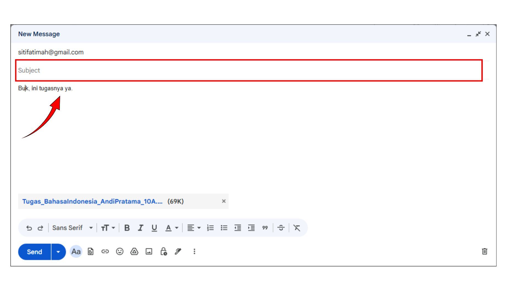Insert a link using the link icon
Viewport: 527px width, 296px height.
click(105, 252)
